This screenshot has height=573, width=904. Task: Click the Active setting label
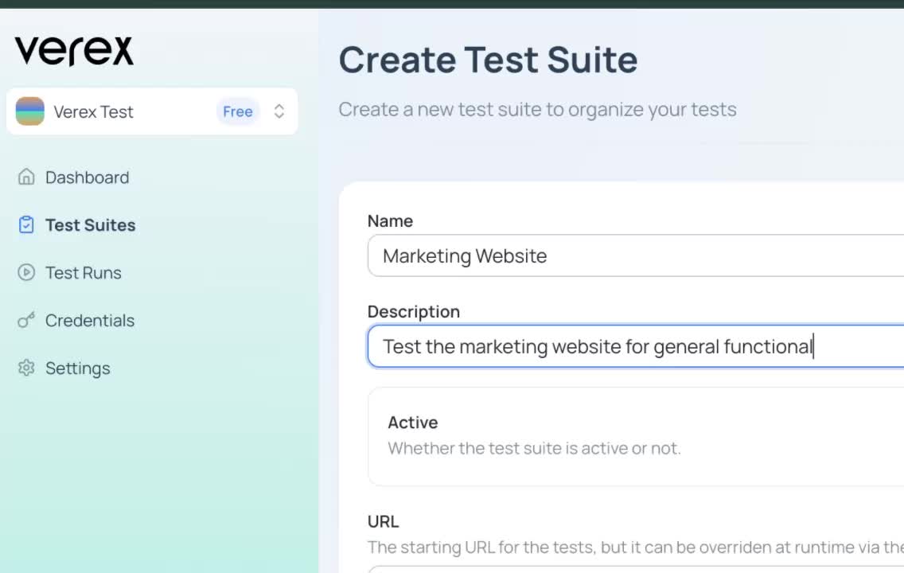click(x=413, y=423)
